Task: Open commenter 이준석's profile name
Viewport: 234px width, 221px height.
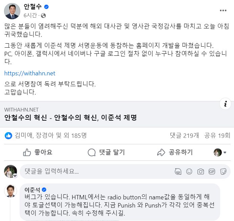Action: coord(32,190)
